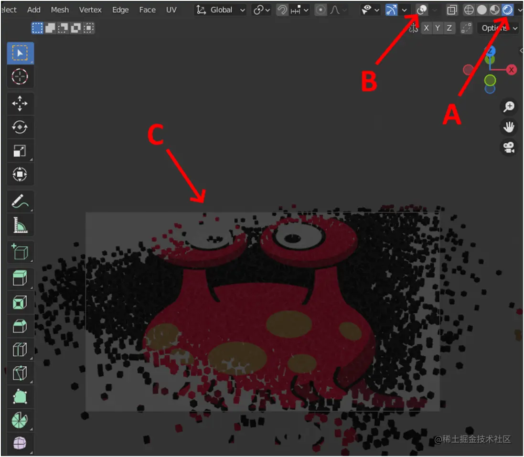The width and height of the screenshot is (524, 457).
Task: Switch shading to Rendered preview mode
Action: coord(507,10)
